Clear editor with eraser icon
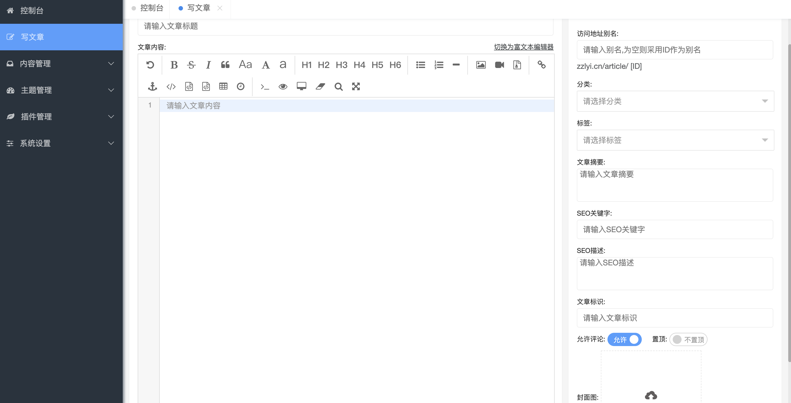The image size is (791, 403). (x=320, y=87)
